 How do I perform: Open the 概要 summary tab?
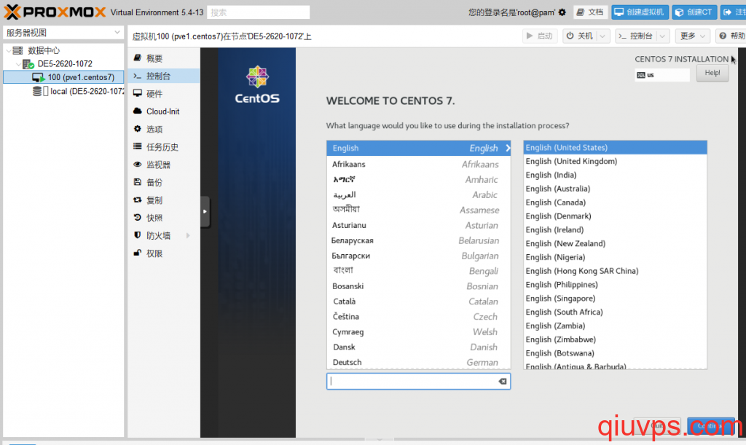[164, 58]
